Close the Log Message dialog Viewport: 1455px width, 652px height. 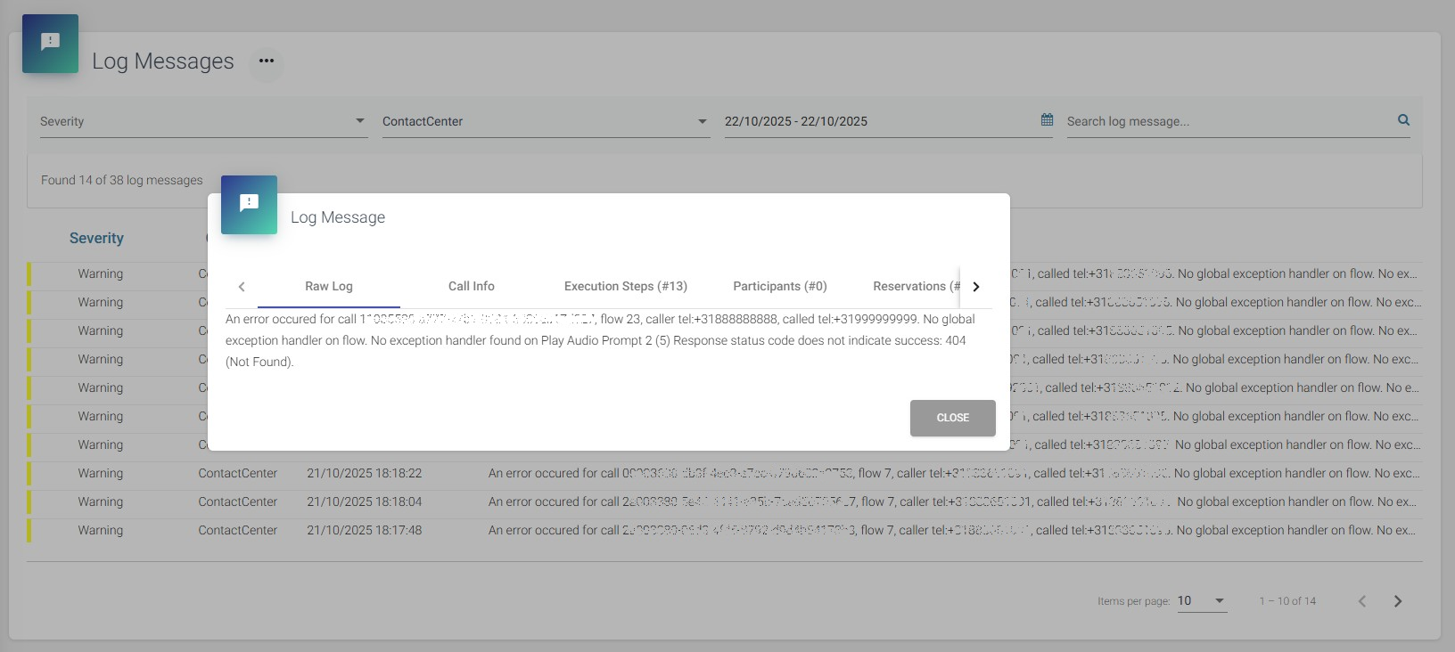click(x=952, y=418)
